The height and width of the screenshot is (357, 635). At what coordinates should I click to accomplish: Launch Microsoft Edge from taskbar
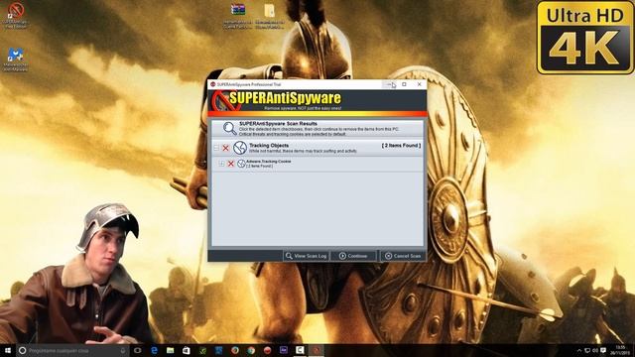(154, 350)
